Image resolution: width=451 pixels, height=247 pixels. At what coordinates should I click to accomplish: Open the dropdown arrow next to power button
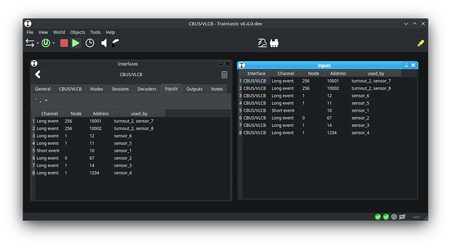pos(54,43)
